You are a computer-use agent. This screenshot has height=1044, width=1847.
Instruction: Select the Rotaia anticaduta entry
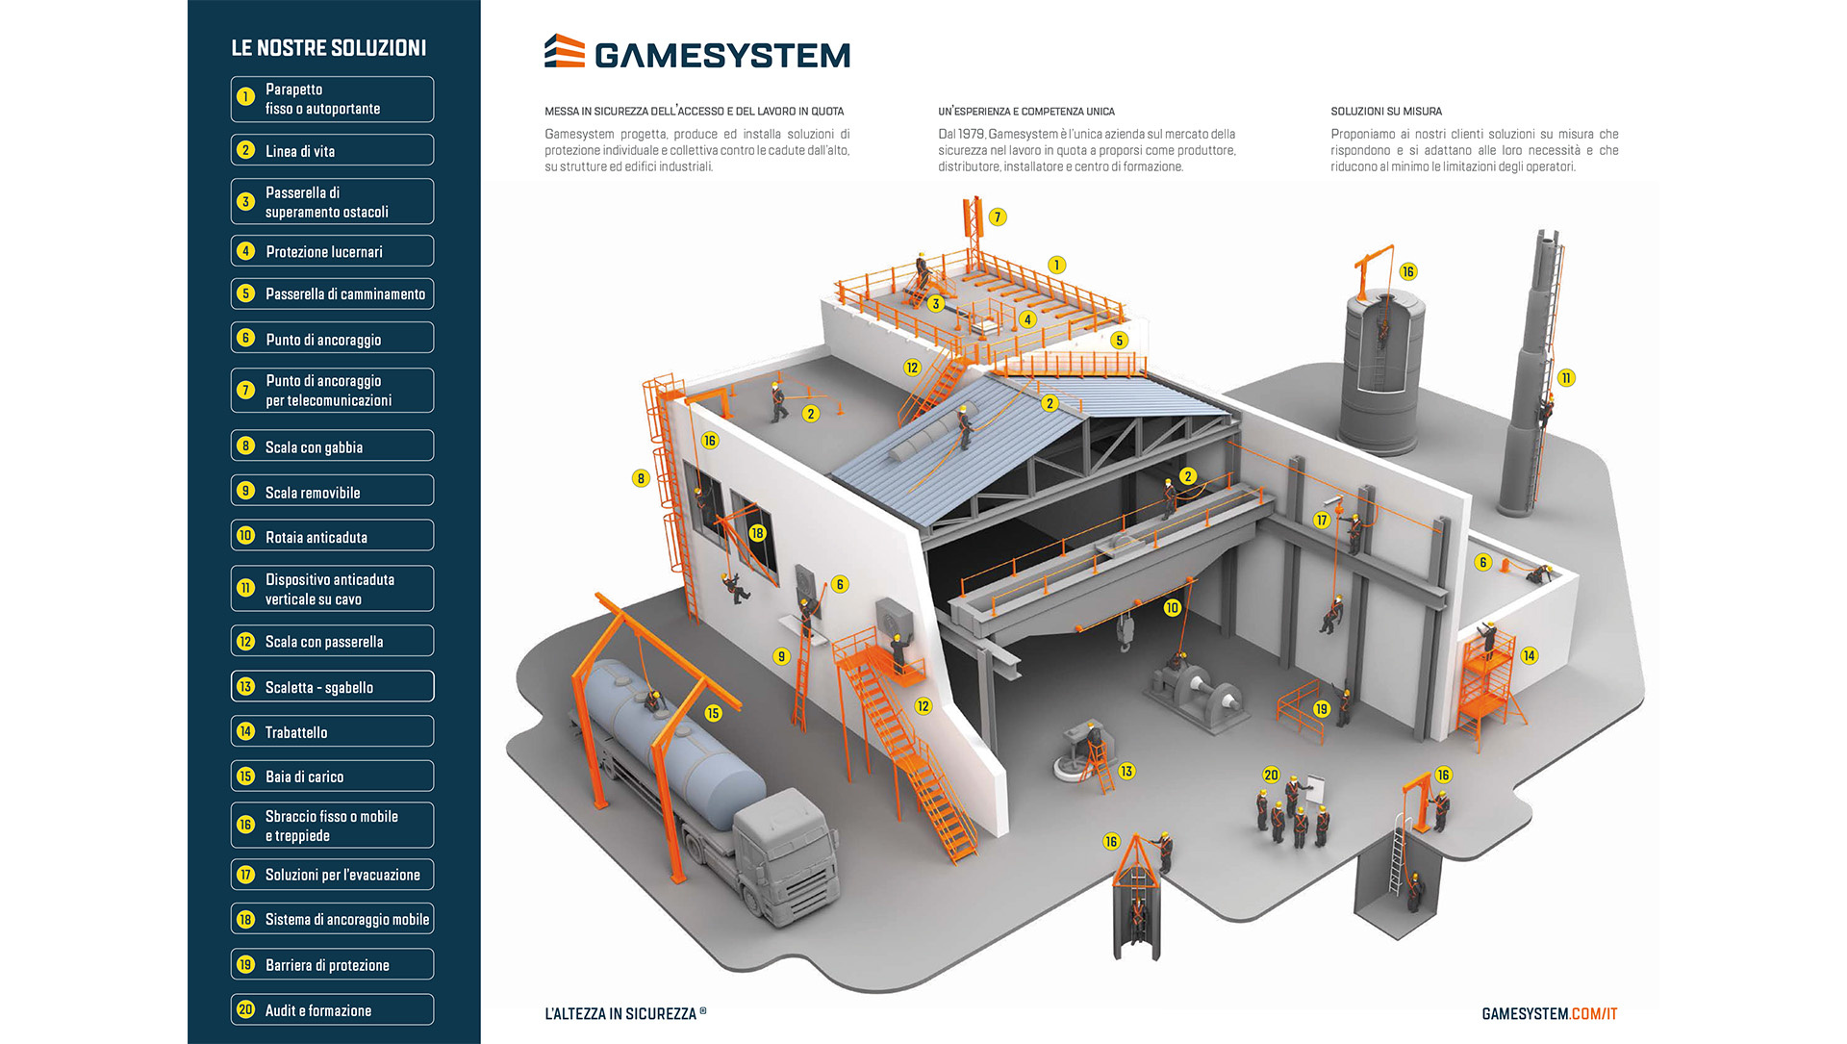332,535
